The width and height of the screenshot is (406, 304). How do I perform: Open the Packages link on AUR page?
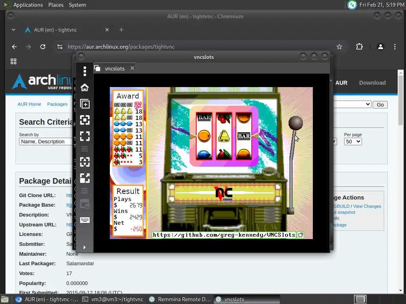pos(57,104)
